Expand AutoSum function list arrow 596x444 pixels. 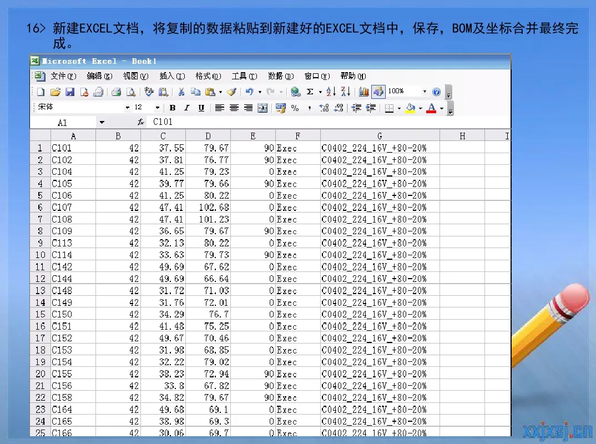(x=320, y=92)
